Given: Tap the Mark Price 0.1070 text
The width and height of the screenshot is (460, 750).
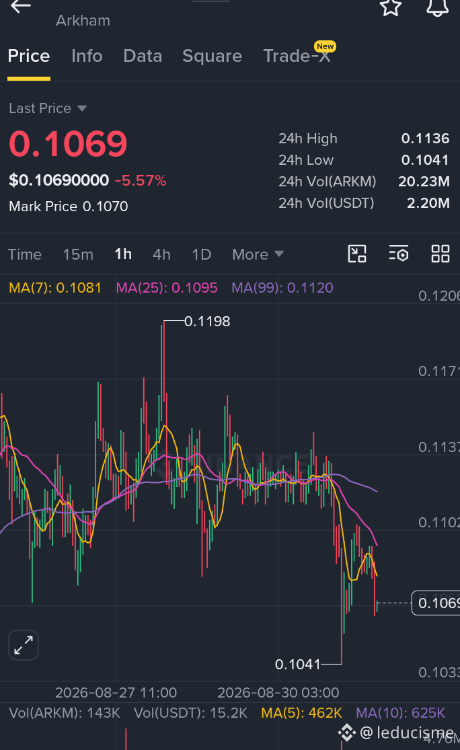Looking at the screenshot, I should pos(69,207).
